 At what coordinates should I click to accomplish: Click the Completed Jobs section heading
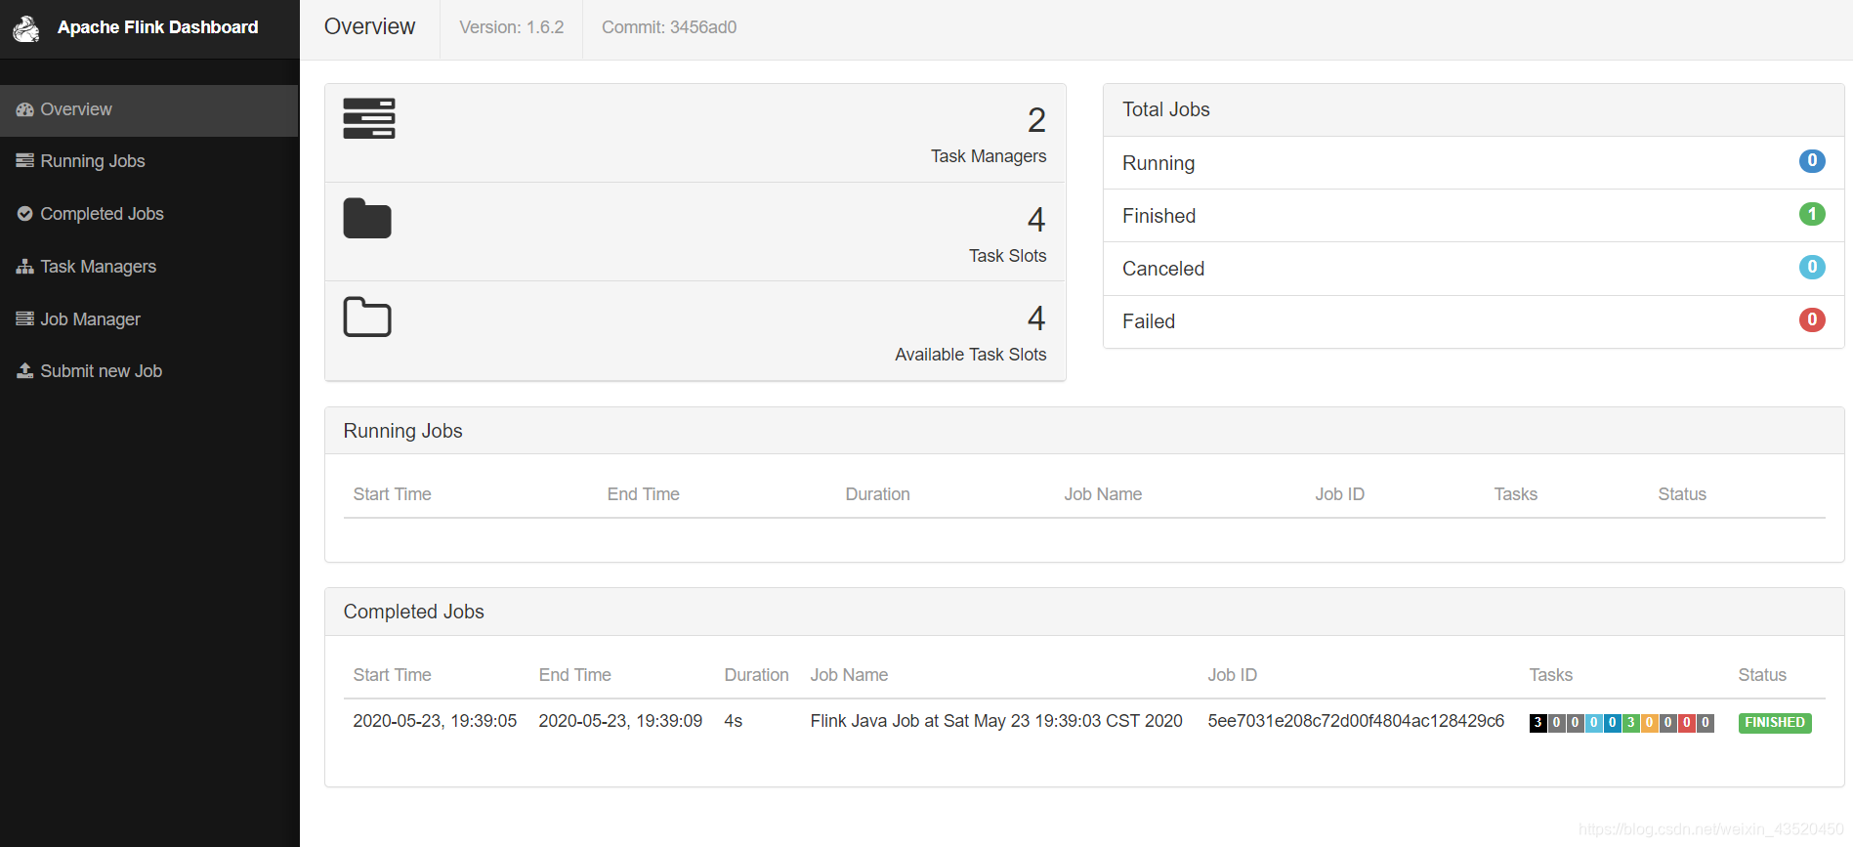point(413,612)
